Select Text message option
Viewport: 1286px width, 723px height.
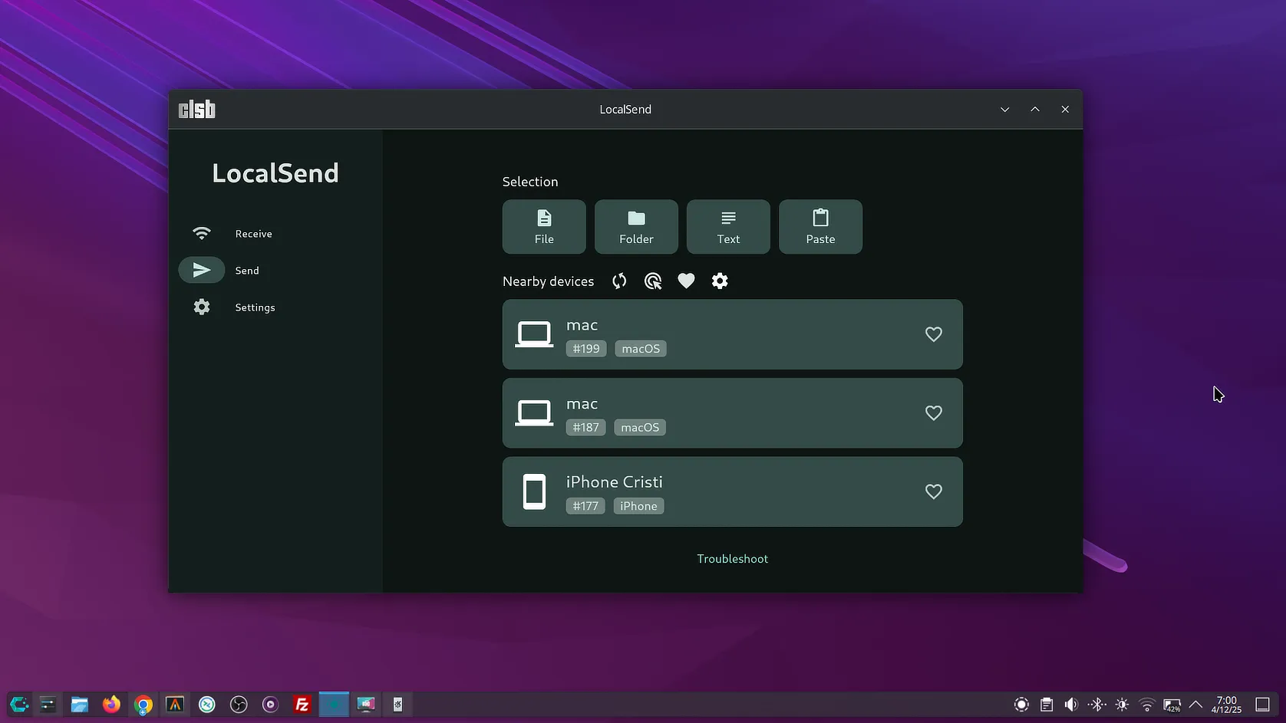[728, 227]
